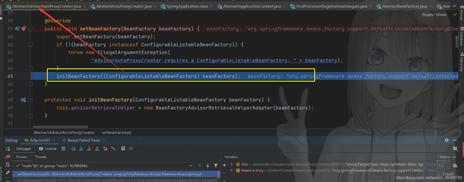Image resolution: width=464 pixels, height=182 pixels.
Task: Add a new watch with plus icon
Action: click(224, 165)
